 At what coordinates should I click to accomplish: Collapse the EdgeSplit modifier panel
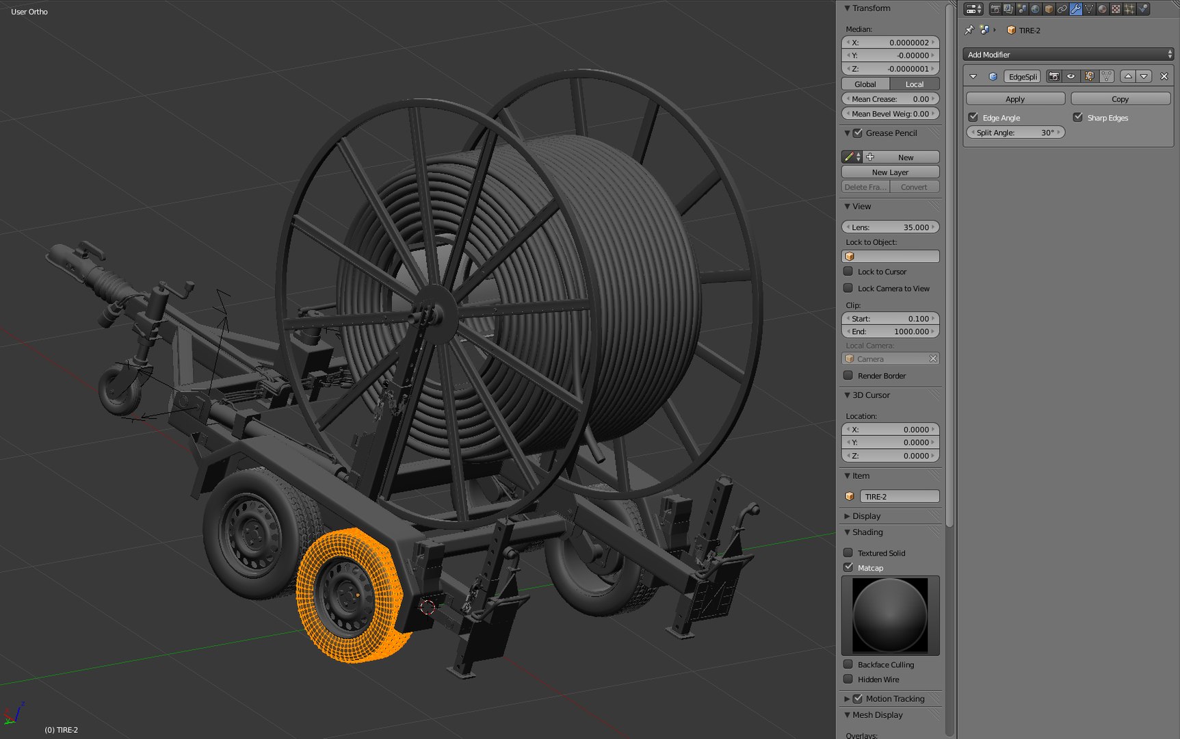point(973,77)
